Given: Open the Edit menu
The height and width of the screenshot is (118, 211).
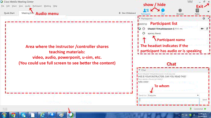Looking at the screenshot, I should [x=8, y=6].
